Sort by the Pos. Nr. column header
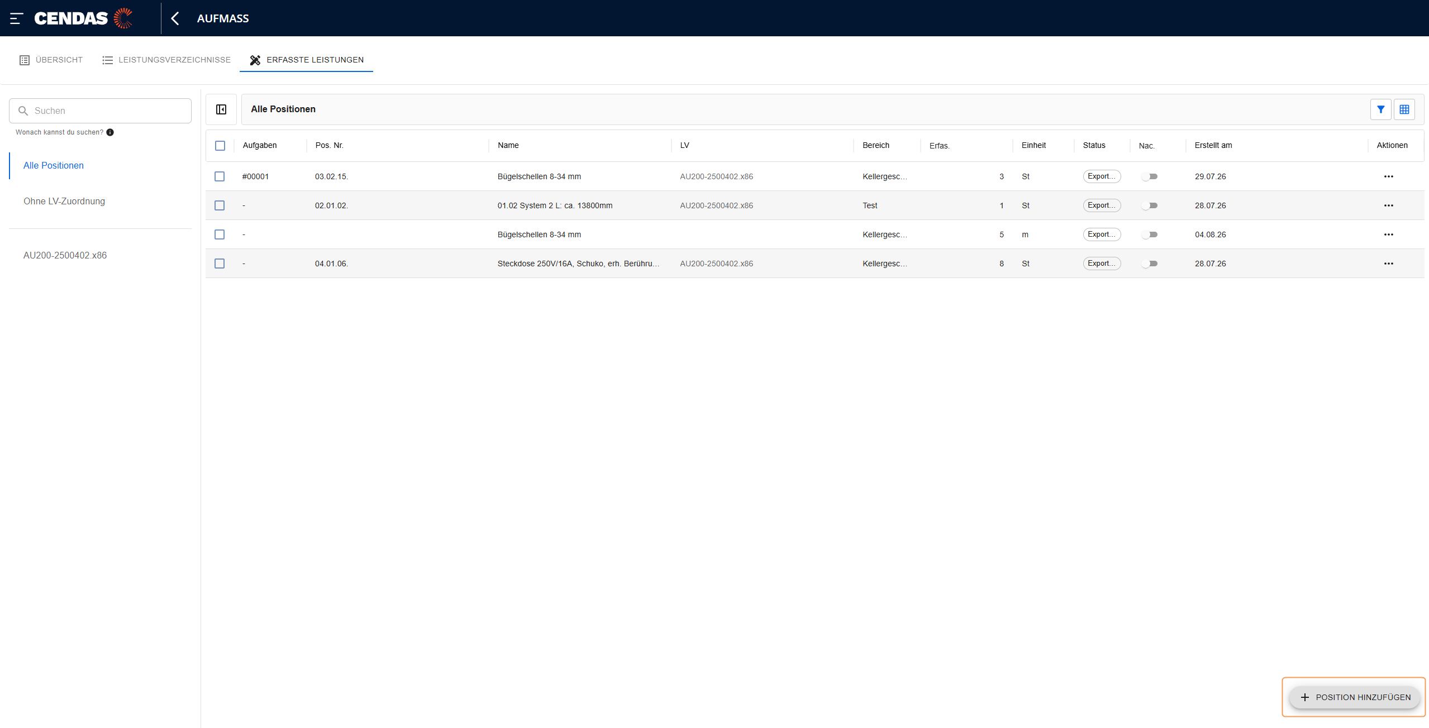 [330, 145]
